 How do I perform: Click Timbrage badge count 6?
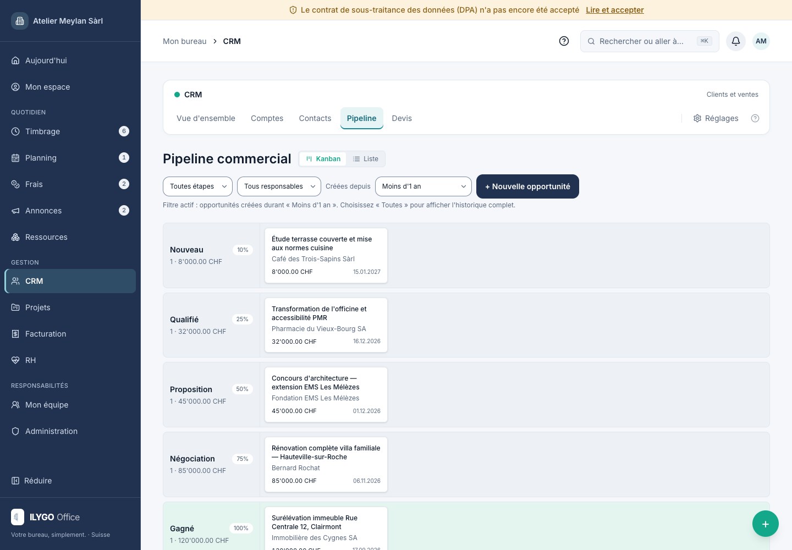(x=124, y=131)
